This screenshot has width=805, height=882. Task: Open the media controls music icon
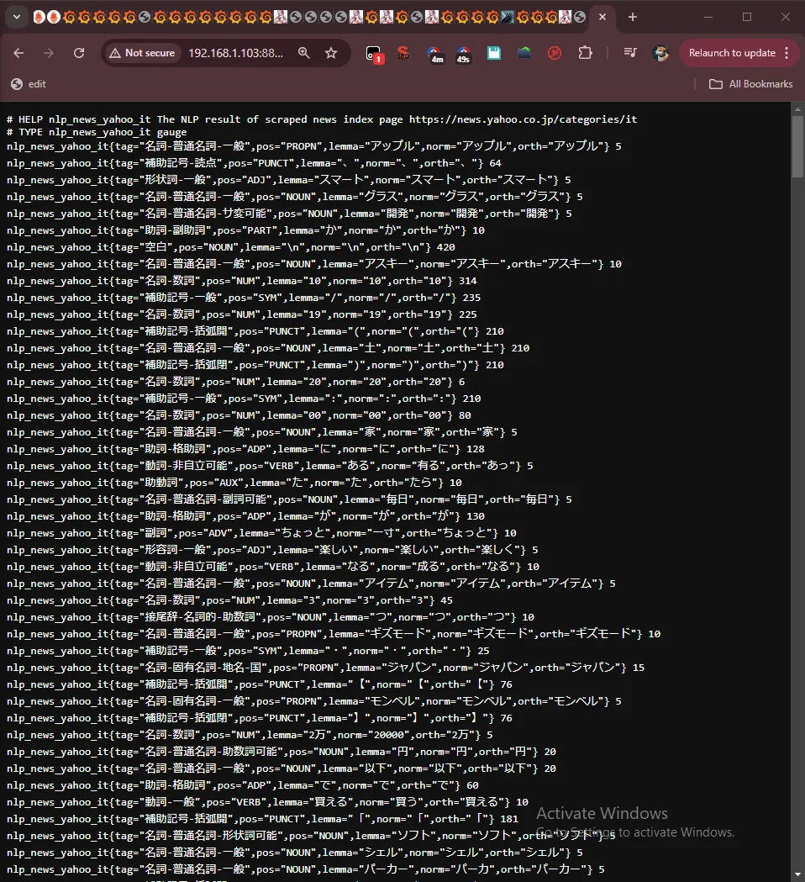coord(630,53)
